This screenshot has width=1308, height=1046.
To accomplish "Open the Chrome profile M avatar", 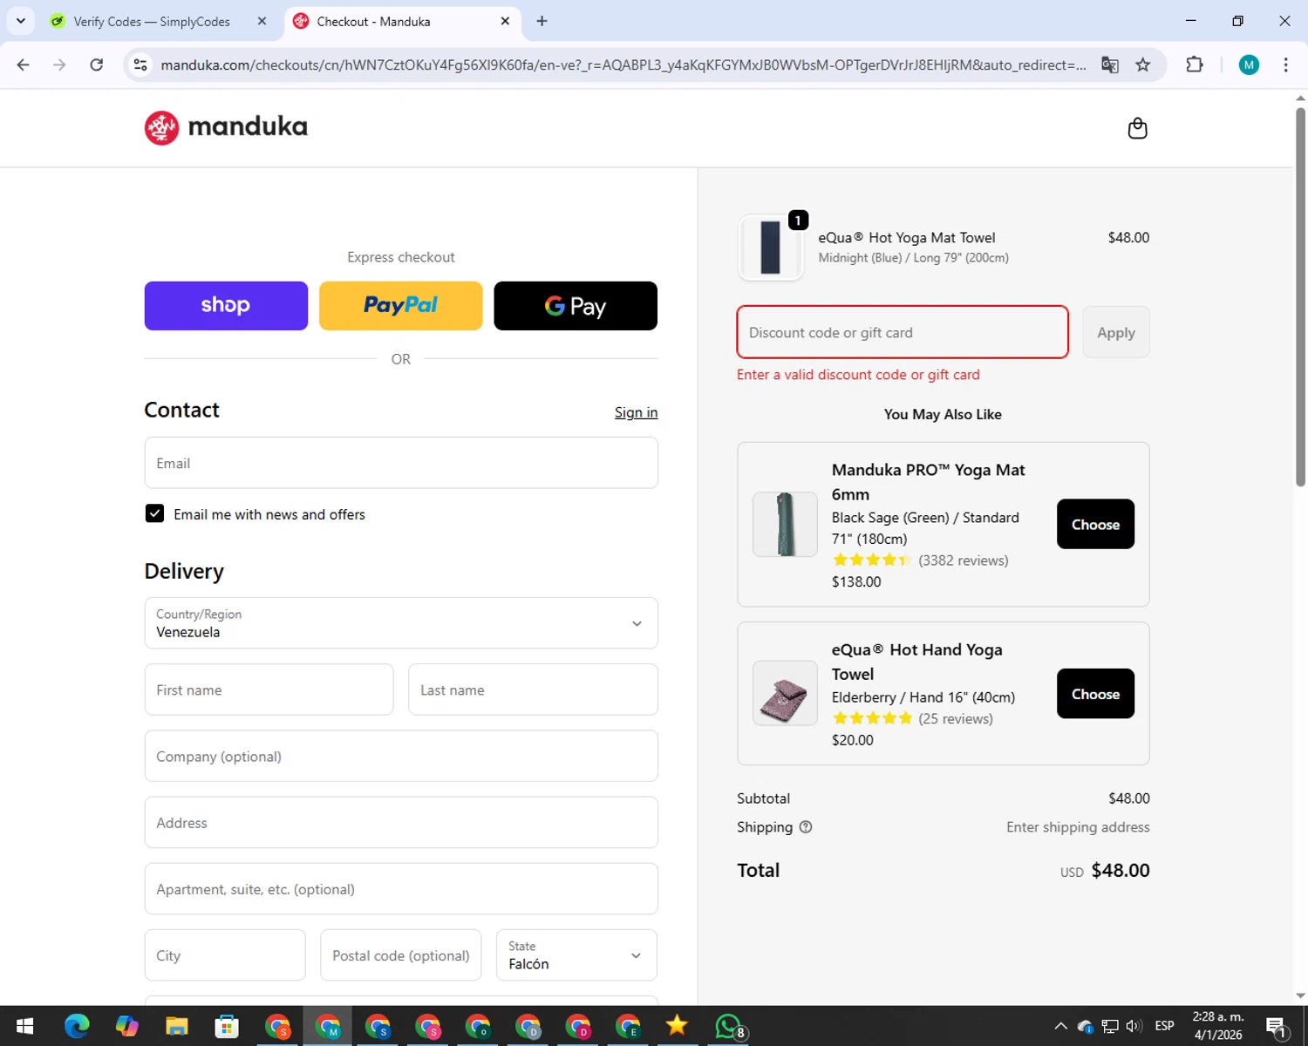I will coord(1249,65).
